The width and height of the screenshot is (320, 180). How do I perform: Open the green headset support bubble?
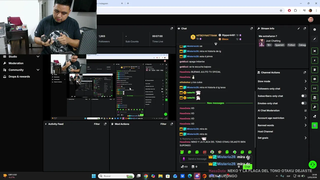pos(312,164)
